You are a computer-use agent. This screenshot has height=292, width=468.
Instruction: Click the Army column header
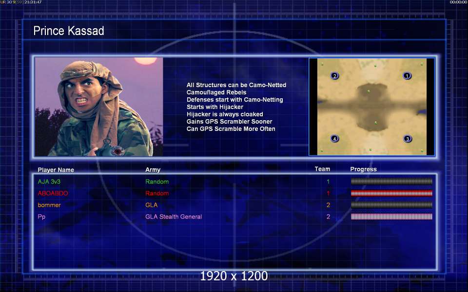153,170
